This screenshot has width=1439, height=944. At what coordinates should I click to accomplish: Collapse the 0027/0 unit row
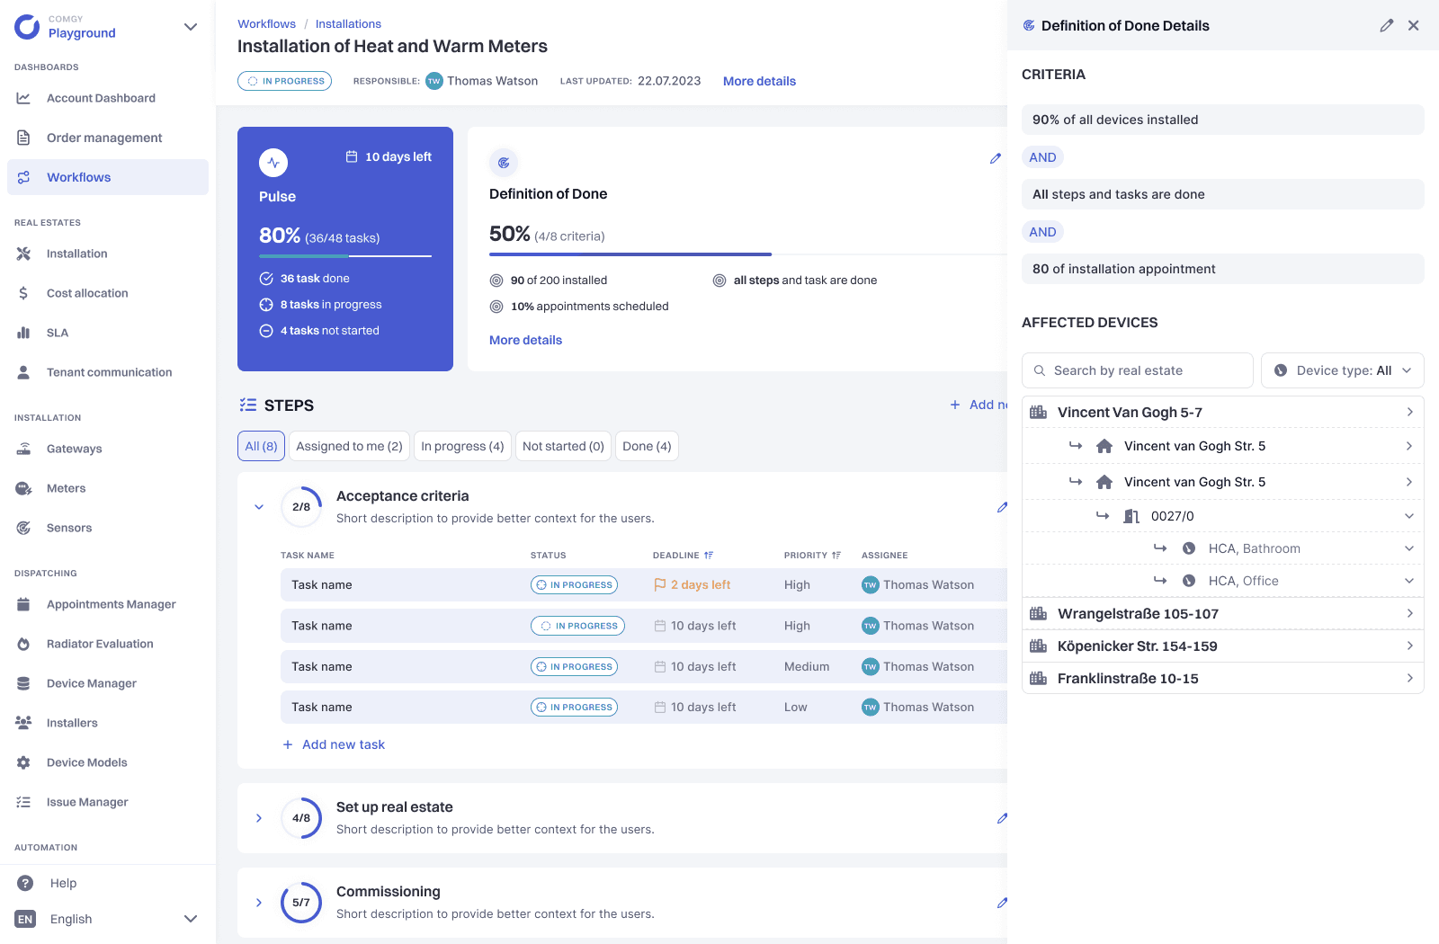(x=1409, y=516)
